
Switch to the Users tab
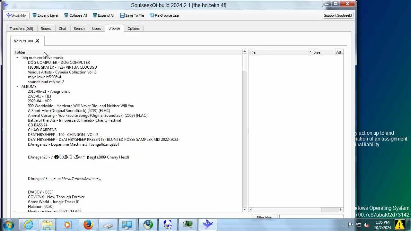pos(97,29)
